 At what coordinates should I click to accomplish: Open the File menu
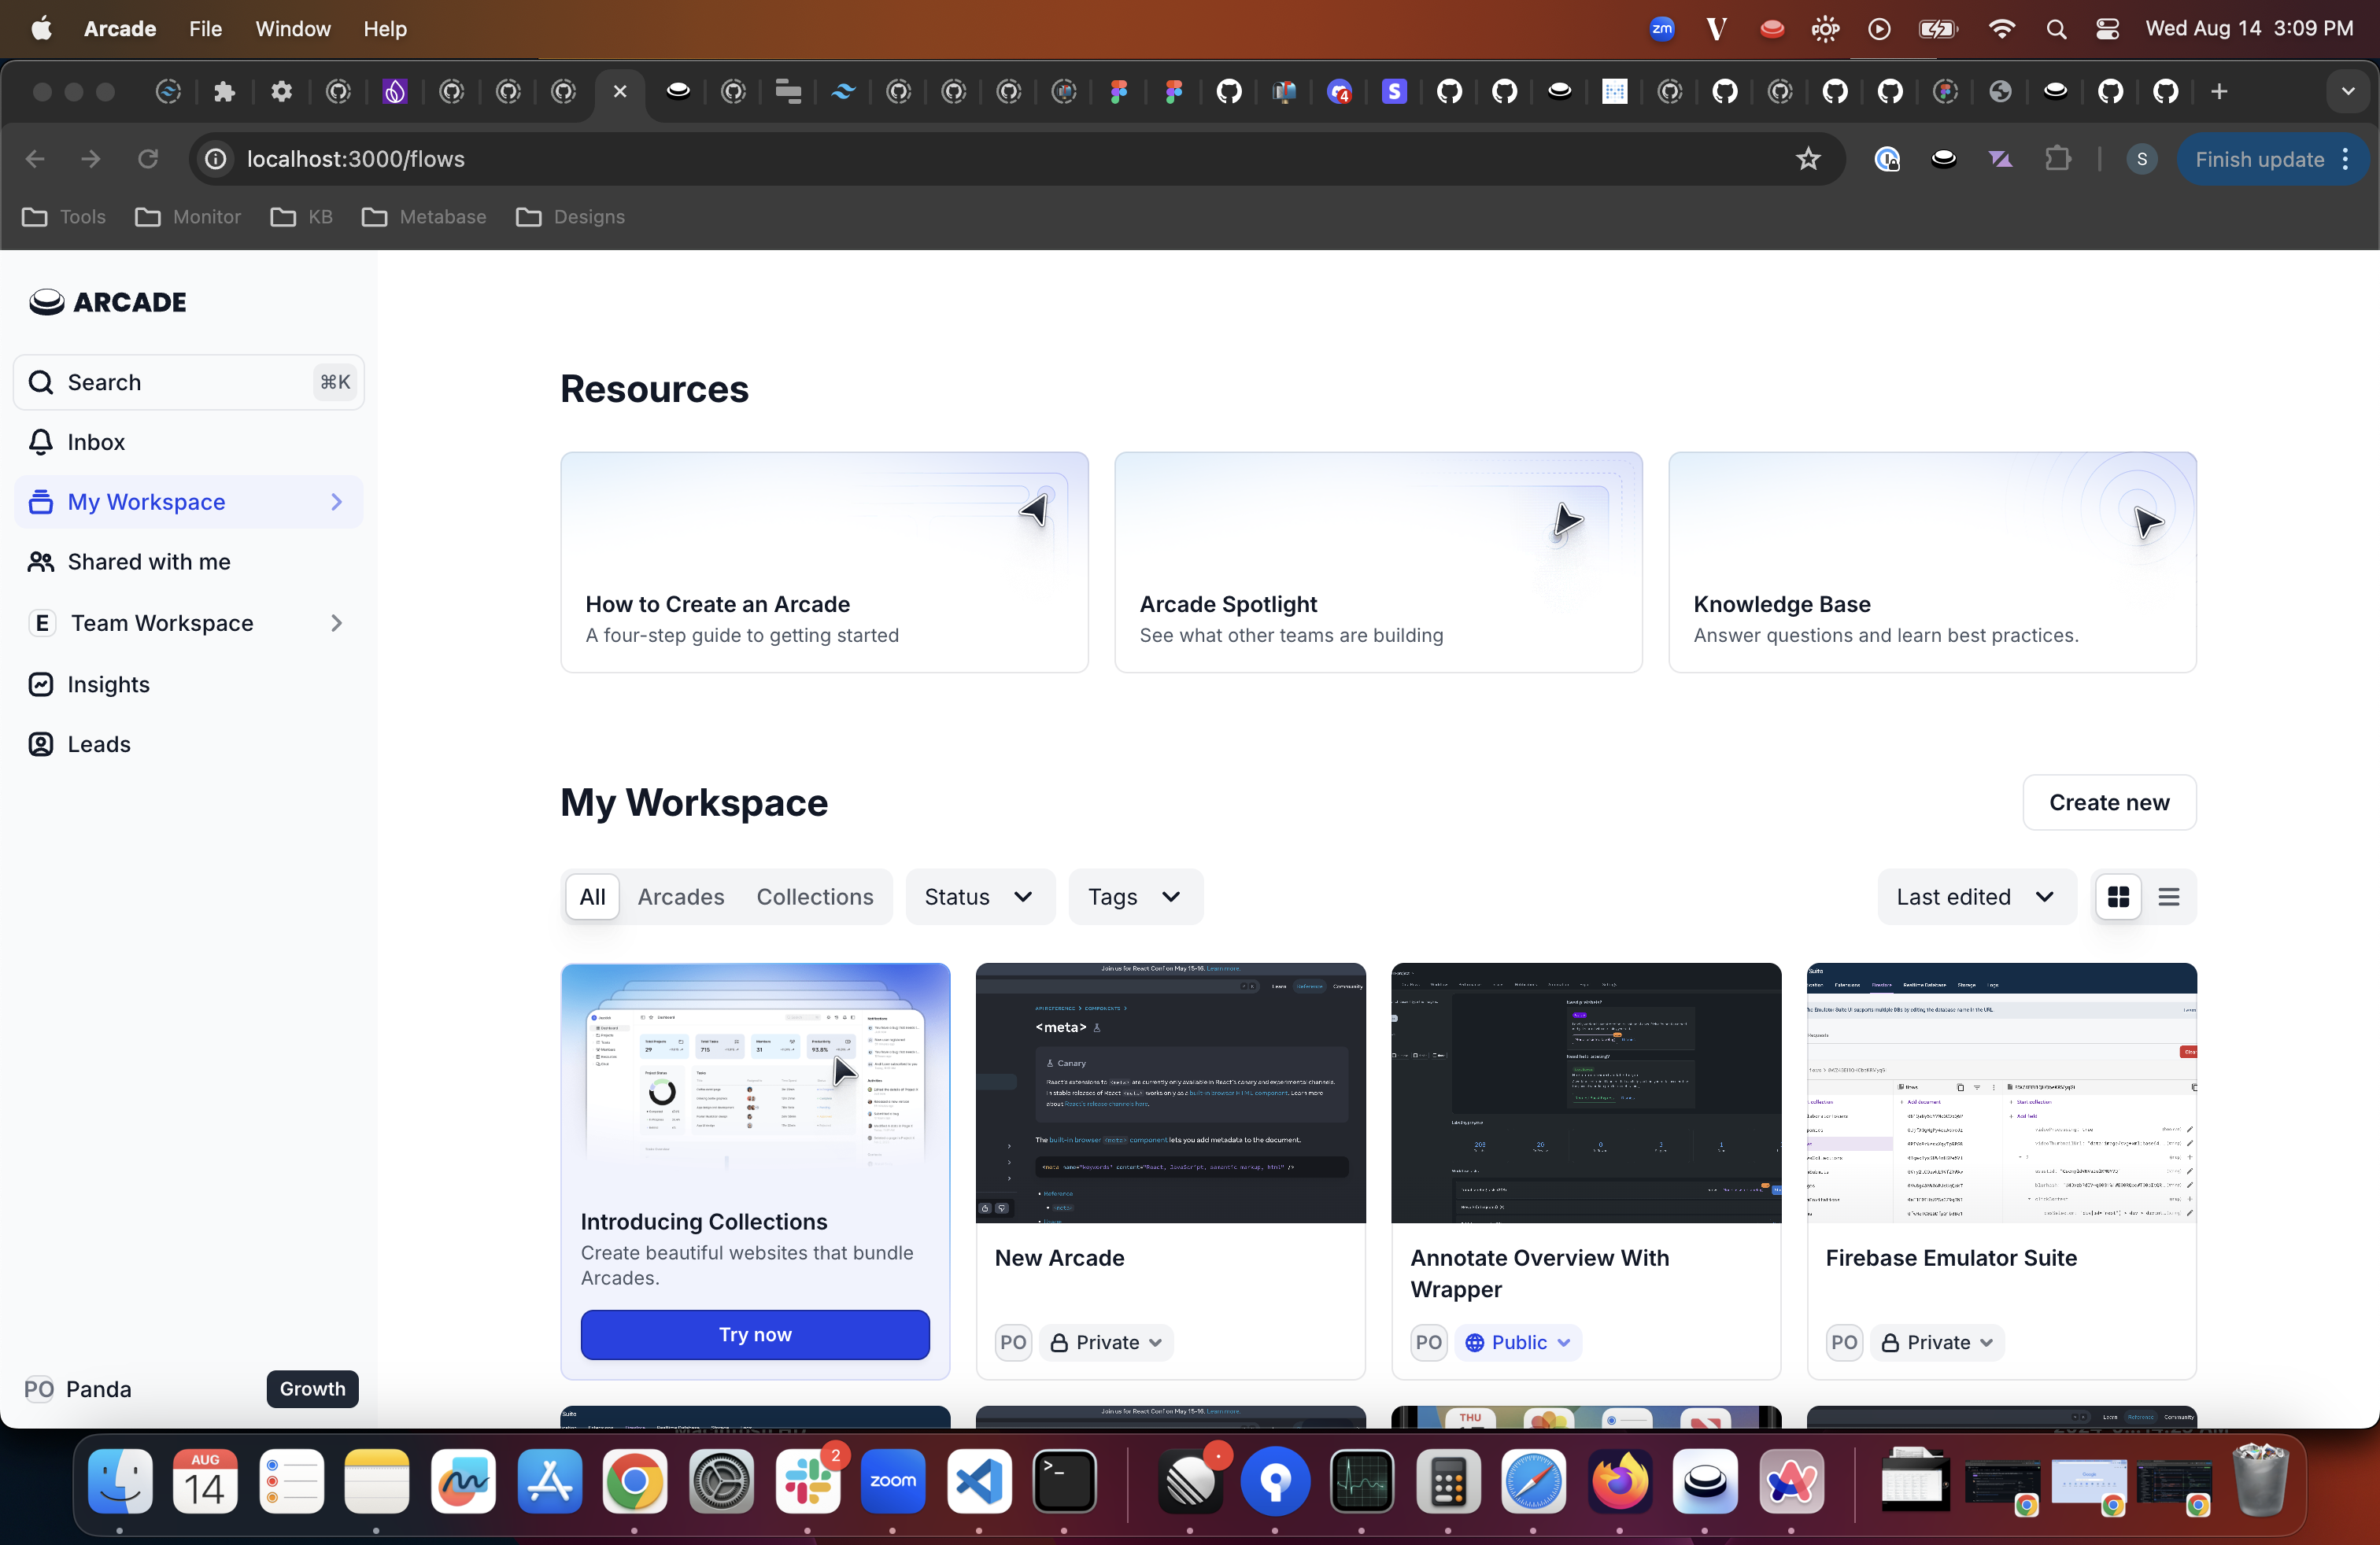click(205, 29)
